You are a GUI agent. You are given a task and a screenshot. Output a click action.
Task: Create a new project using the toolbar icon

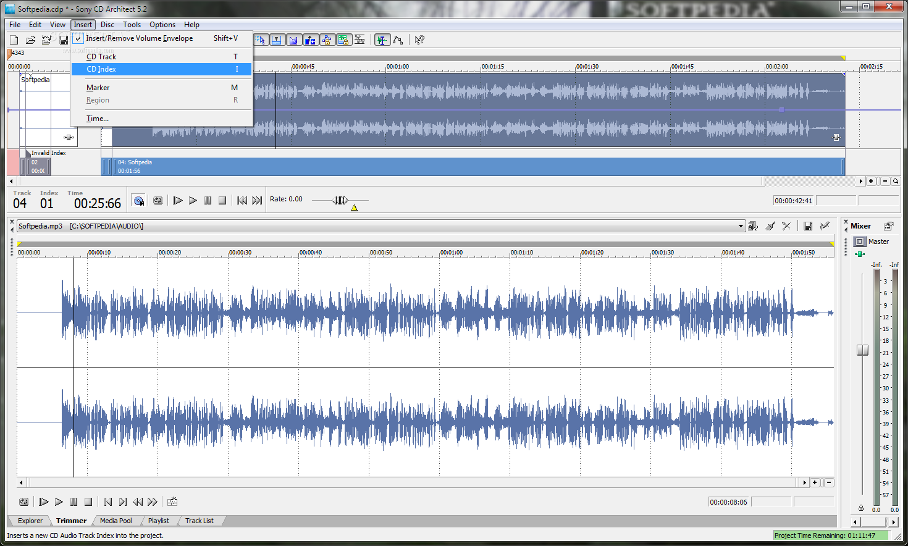[x=14, y=40]
